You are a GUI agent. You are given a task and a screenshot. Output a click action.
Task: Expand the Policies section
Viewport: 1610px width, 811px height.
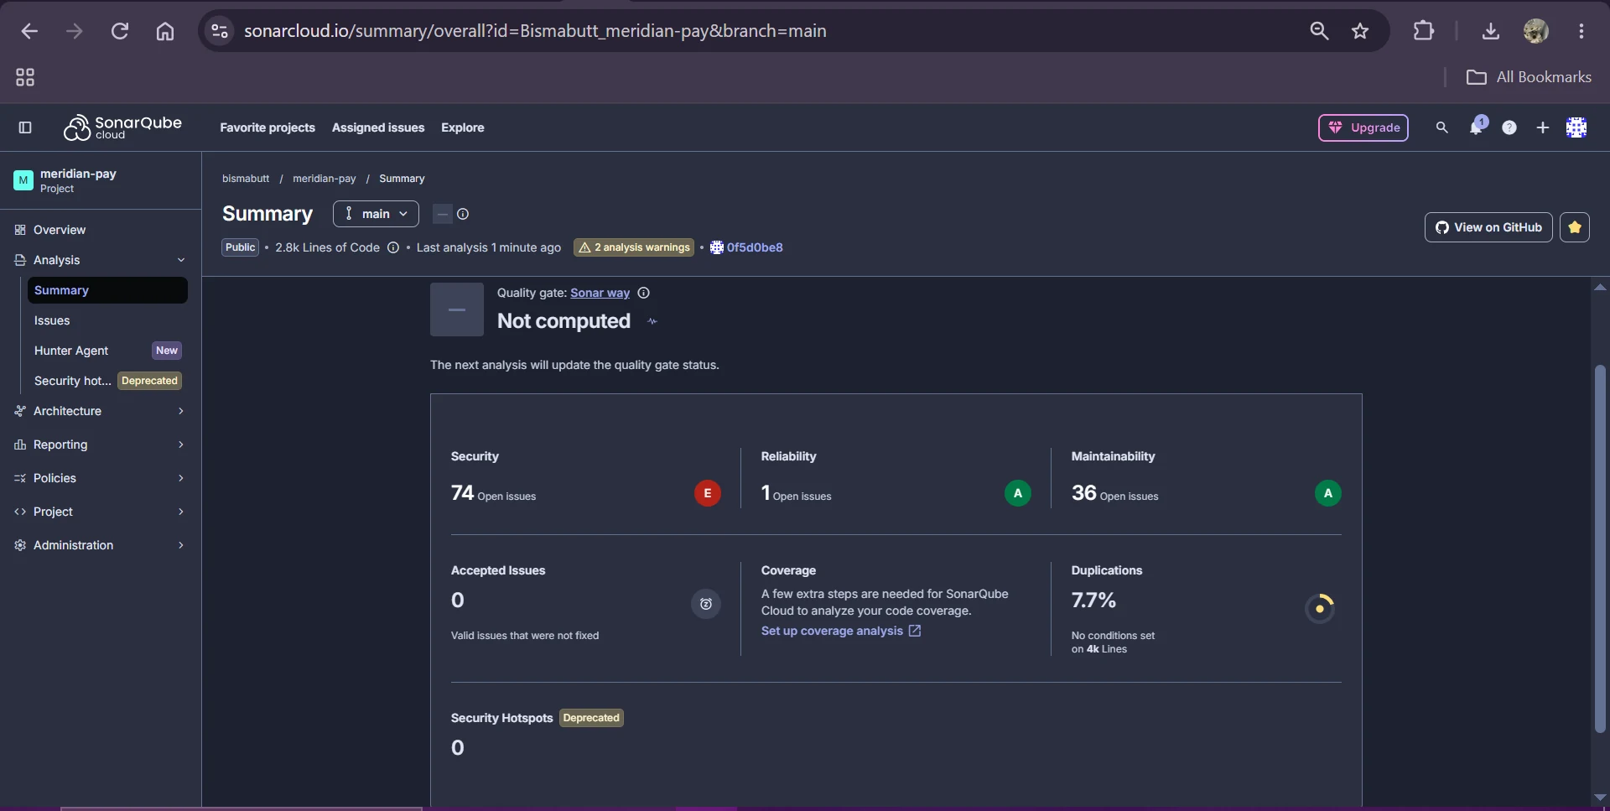(101, 478)
